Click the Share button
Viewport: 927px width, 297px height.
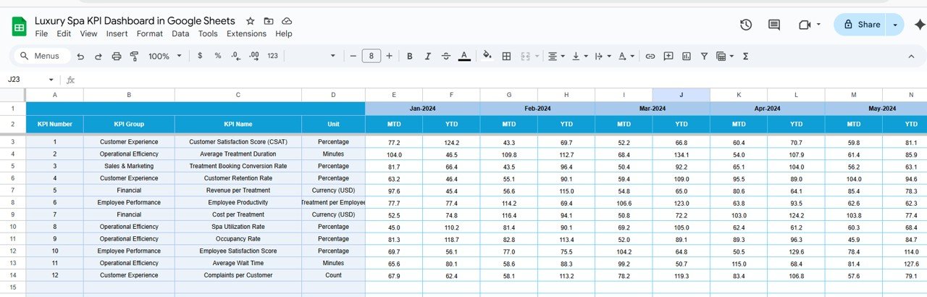860,25
